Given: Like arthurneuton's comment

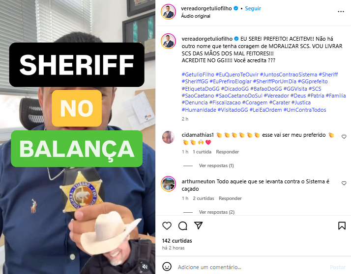Looking at the screenshot, I should [x=344, y=183].
